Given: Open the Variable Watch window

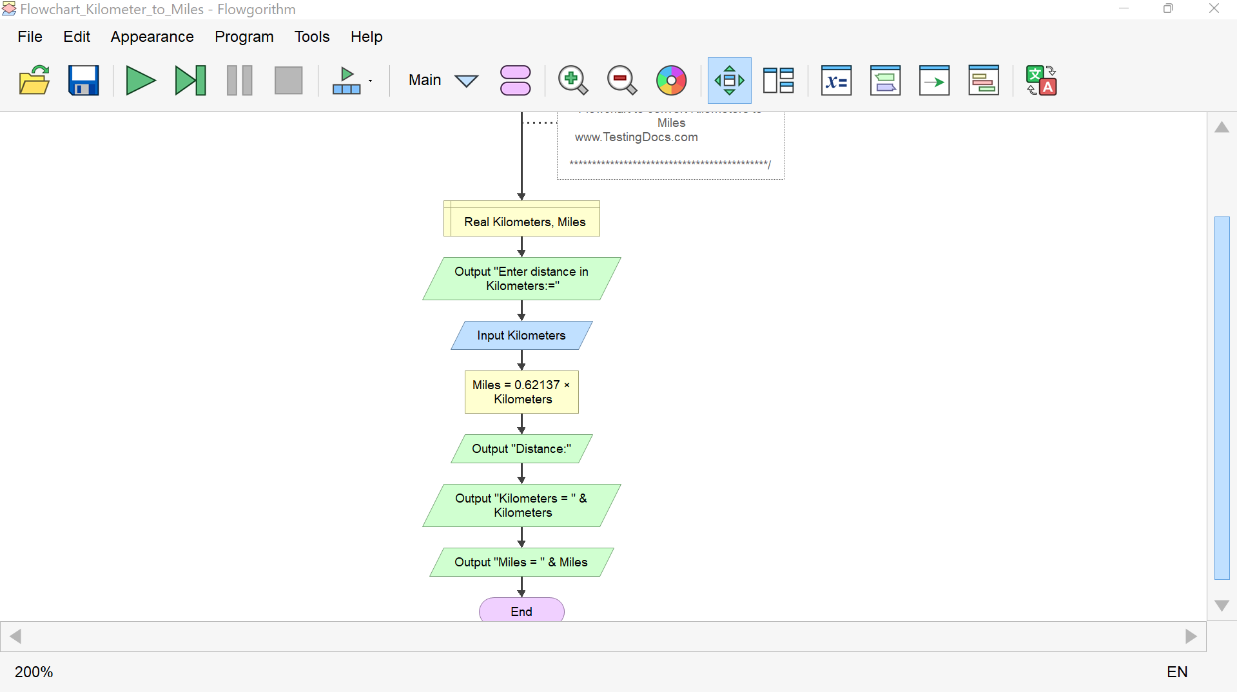Looking at the screenshot, I should tap(836, 81).
